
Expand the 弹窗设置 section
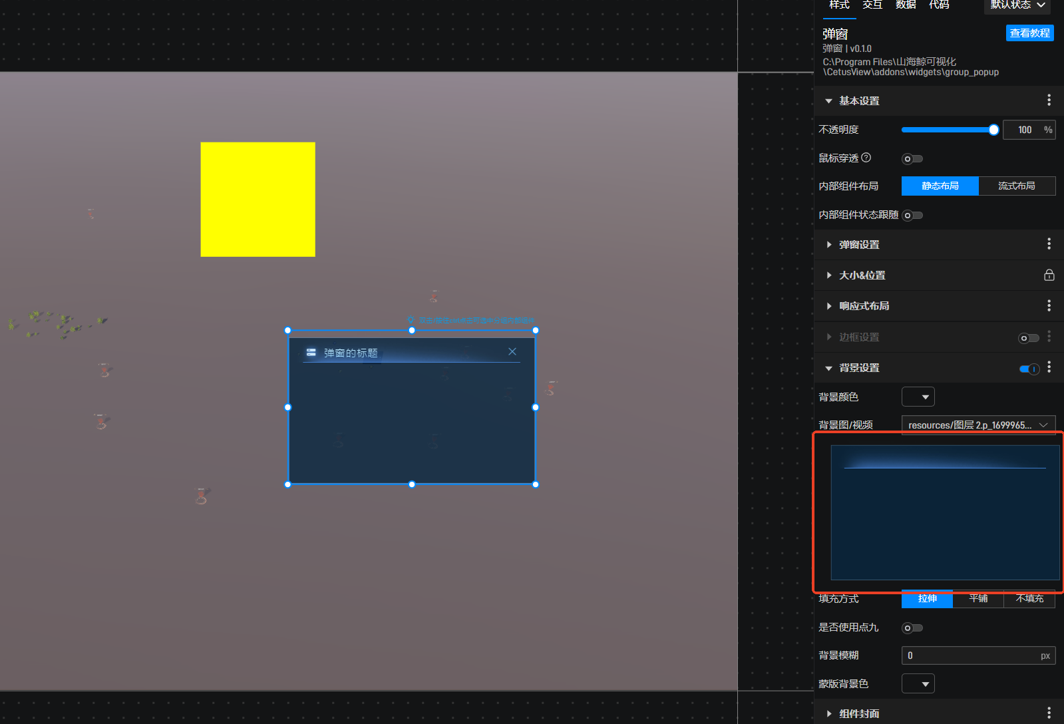858,244
